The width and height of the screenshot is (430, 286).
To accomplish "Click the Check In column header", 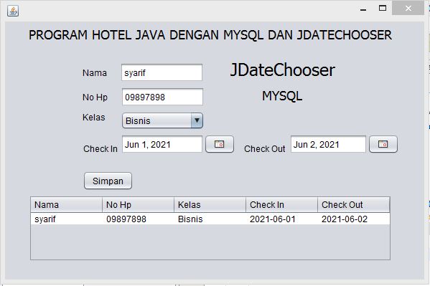I will (282, 204).
